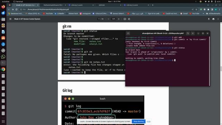This screenshot has height=125, width=222.
Task: Toggle Chrome side panel
Action: point(212,9)
